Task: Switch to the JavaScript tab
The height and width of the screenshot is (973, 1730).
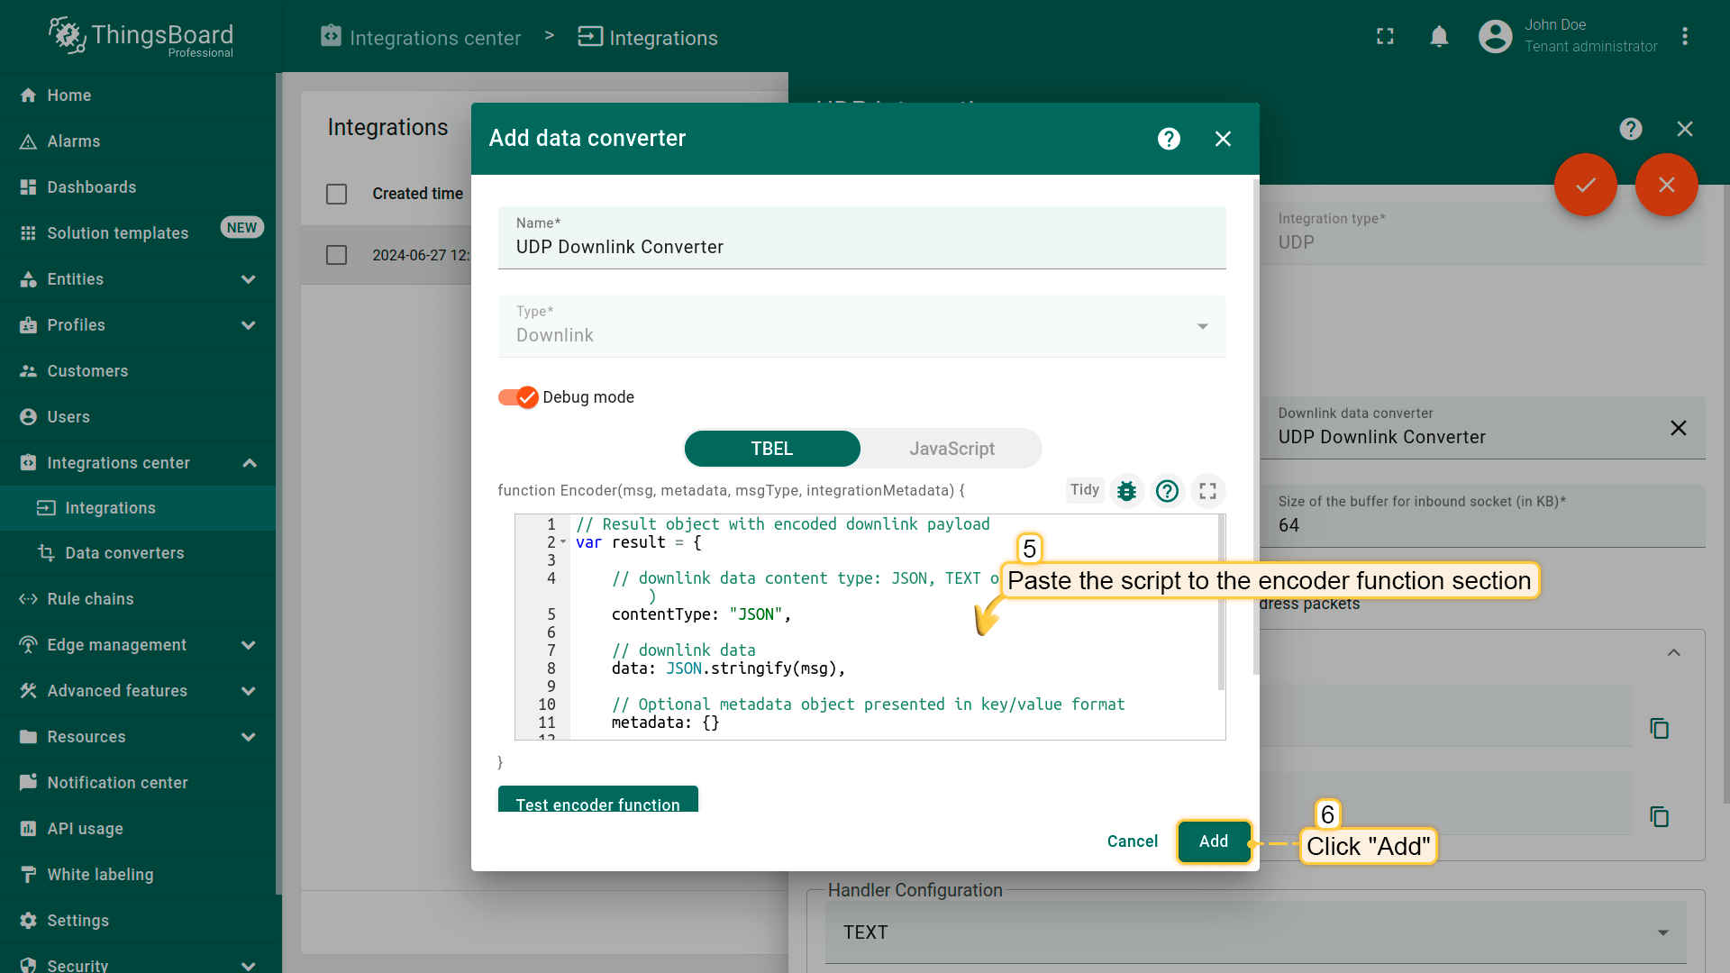Action: pyautogui.click(x=951, y=449)
